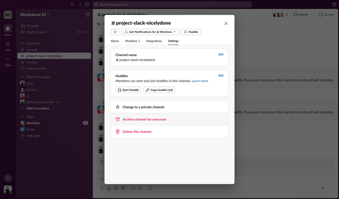Switch to the About tab
Image resolution: width=339 pixels, height=199 pixels.
[x=114, y=41]
